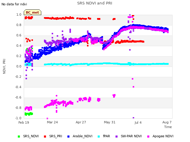Click the -0.6 y-axis tick label
The image size is (190, 142).
pos(18,97)
